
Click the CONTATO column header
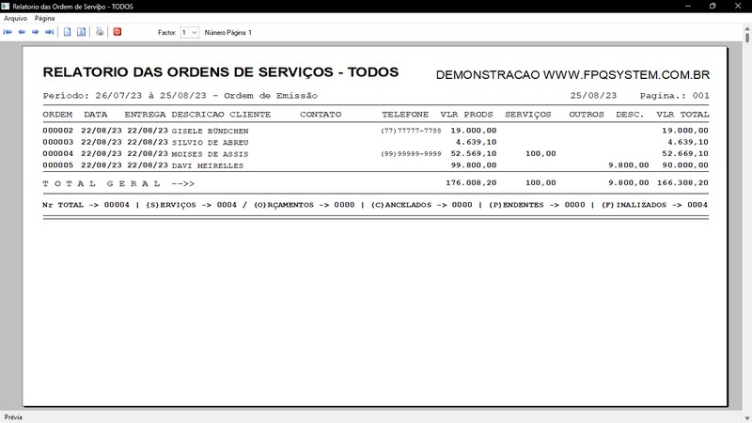coord(321,114)
